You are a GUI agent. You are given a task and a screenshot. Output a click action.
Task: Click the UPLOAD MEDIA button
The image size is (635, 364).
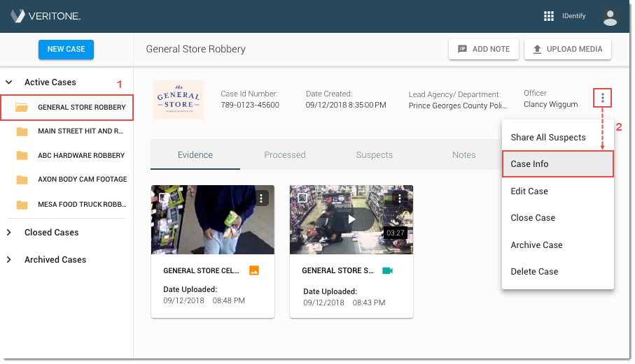click(567, 50)
